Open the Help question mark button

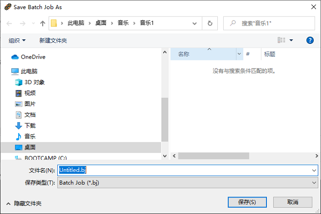pos(310,40)
